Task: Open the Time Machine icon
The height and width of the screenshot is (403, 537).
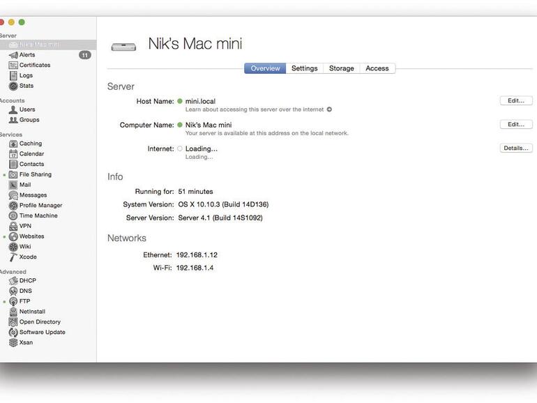Action: tap(13, 215)
